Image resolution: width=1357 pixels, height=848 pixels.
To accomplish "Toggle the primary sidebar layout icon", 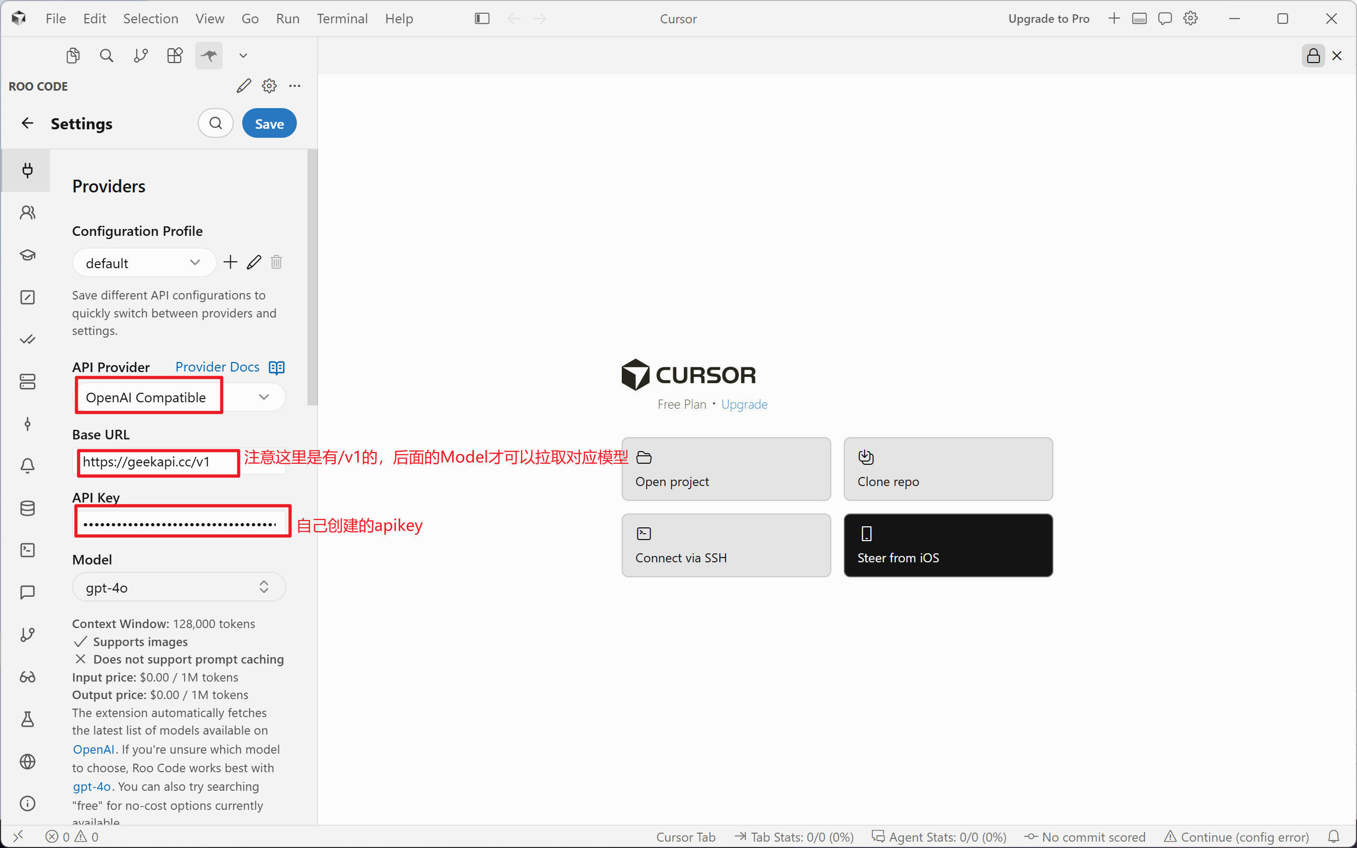I will coord(482,19).
